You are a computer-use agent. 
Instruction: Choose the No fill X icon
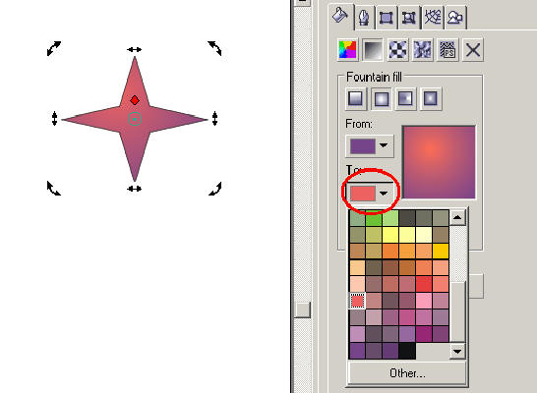point(473,50)
